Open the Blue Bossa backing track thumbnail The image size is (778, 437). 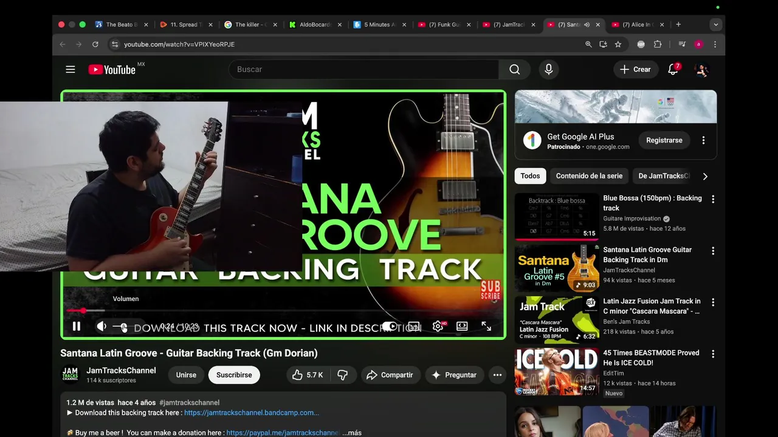click(x=557, y=217)
